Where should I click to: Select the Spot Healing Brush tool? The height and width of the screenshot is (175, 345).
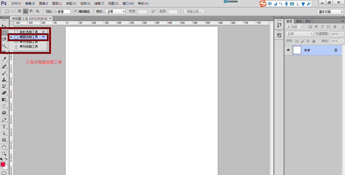[x=4, y=67]
